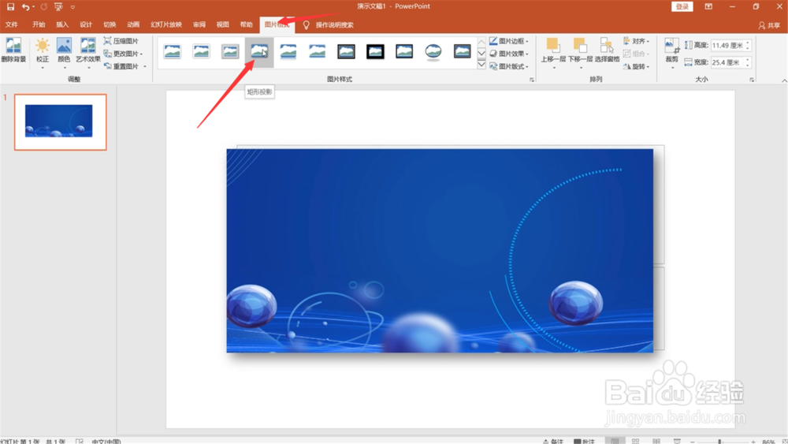Open the 文件 menu tab
The width and height of the screenshot is (788, 444).
click(12, 24)
